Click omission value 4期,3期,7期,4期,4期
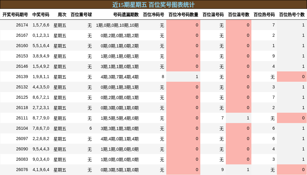 pyautogui.click(x=120, y=77)
